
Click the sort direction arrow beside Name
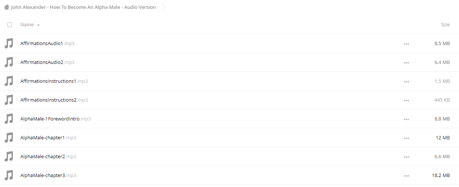(x=38, y=25)
